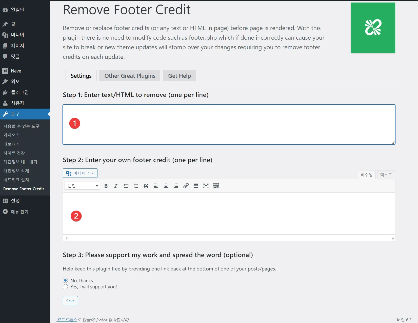The height and width of the screenshot is (323, 418).
Task: Select the 'No, thanks.' radio option
Action: point(65,280)
